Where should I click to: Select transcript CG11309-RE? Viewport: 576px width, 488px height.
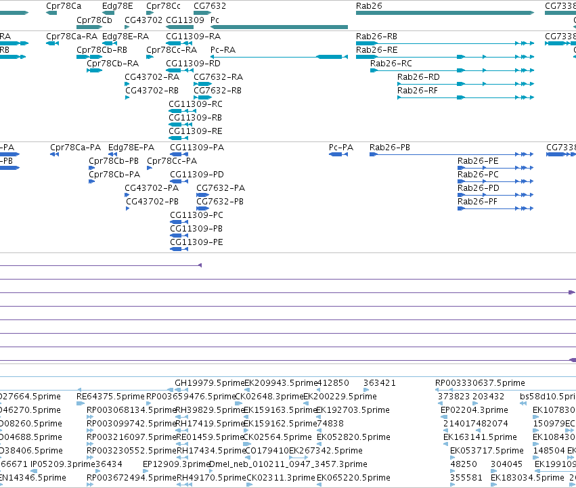196,131
